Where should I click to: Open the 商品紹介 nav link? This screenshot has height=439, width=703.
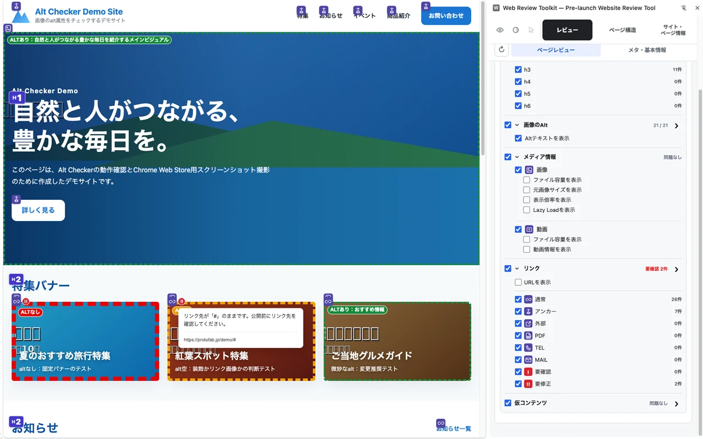(399, 15)
